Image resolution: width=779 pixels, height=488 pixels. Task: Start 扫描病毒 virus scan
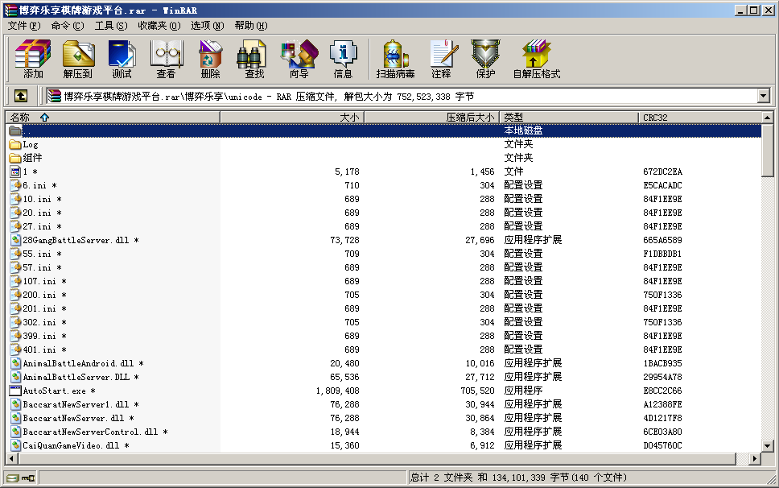[395, 59]
